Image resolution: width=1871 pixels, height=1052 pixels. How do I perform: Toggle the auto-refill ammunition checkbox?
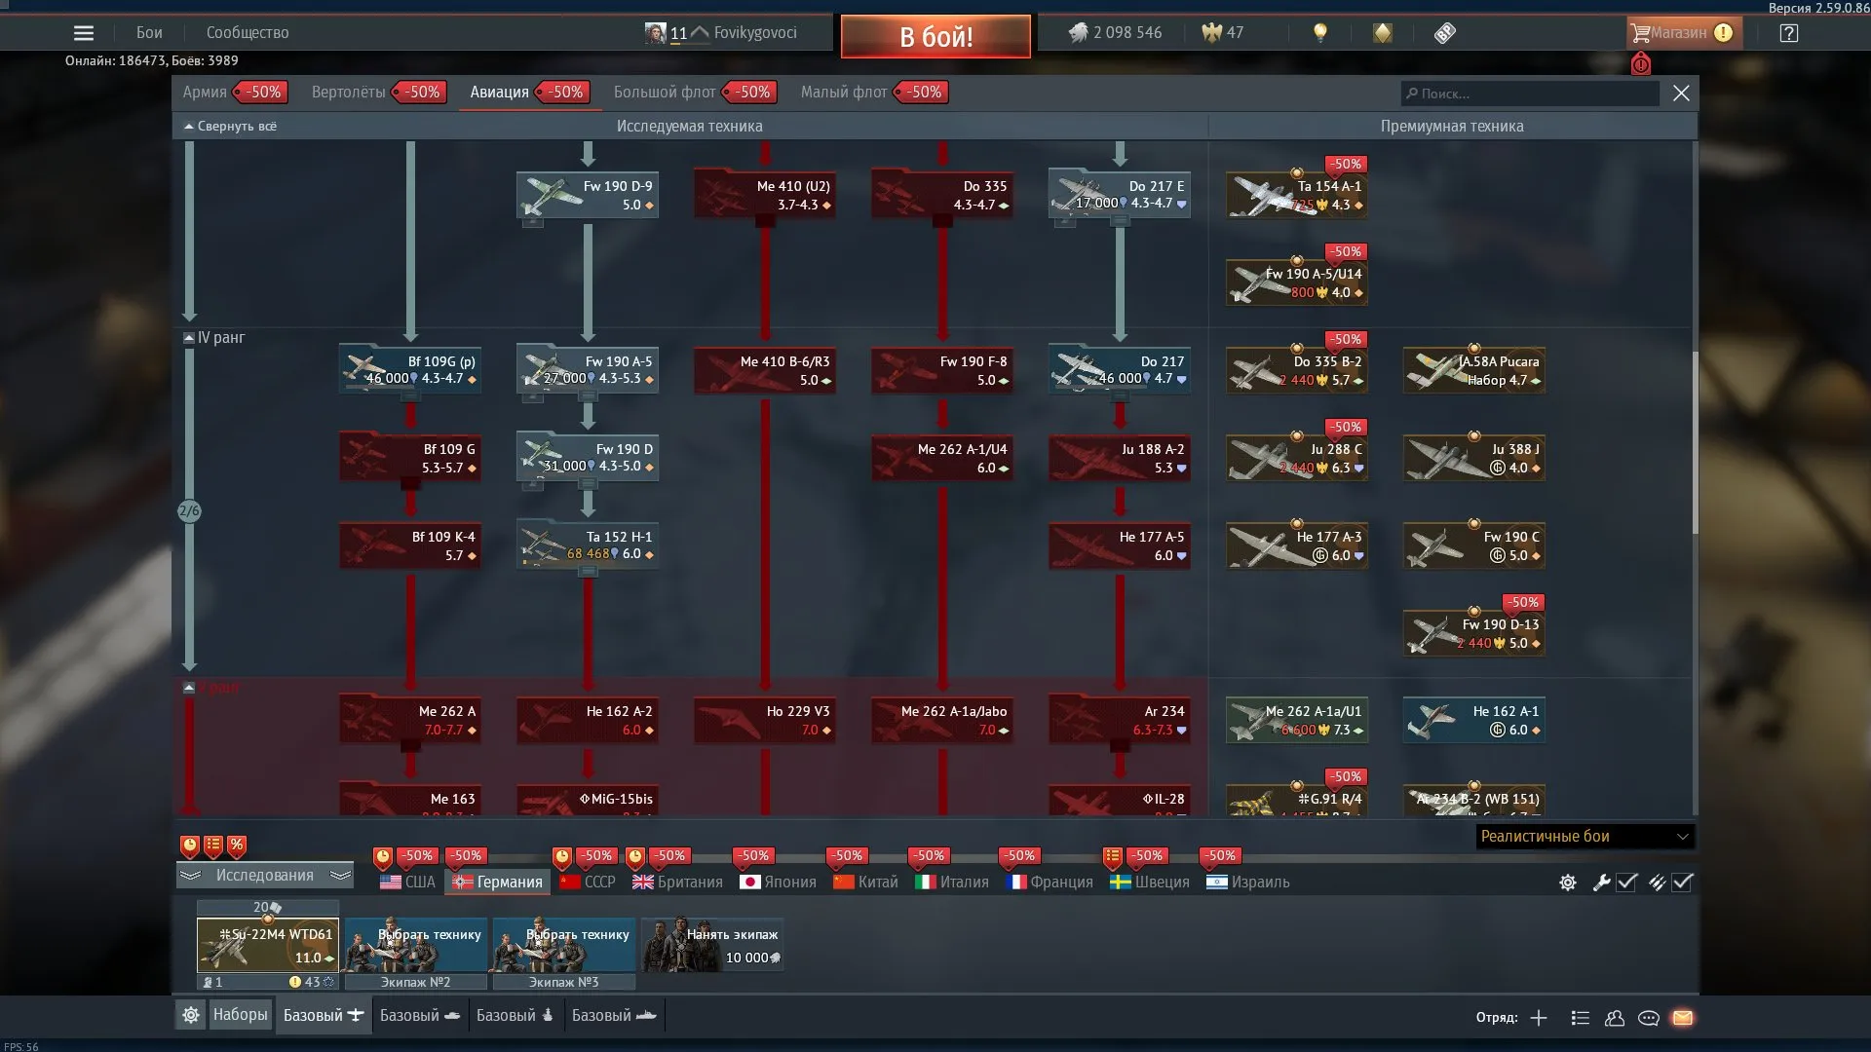click(x=1683, y=883)
